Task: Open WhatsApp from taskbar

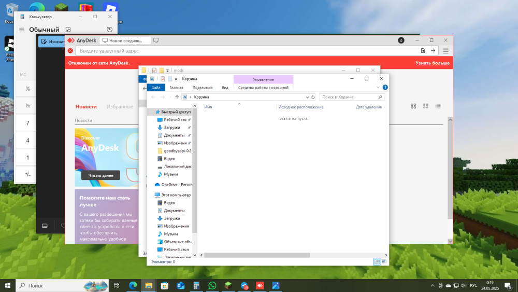Action: coord(212,285)
